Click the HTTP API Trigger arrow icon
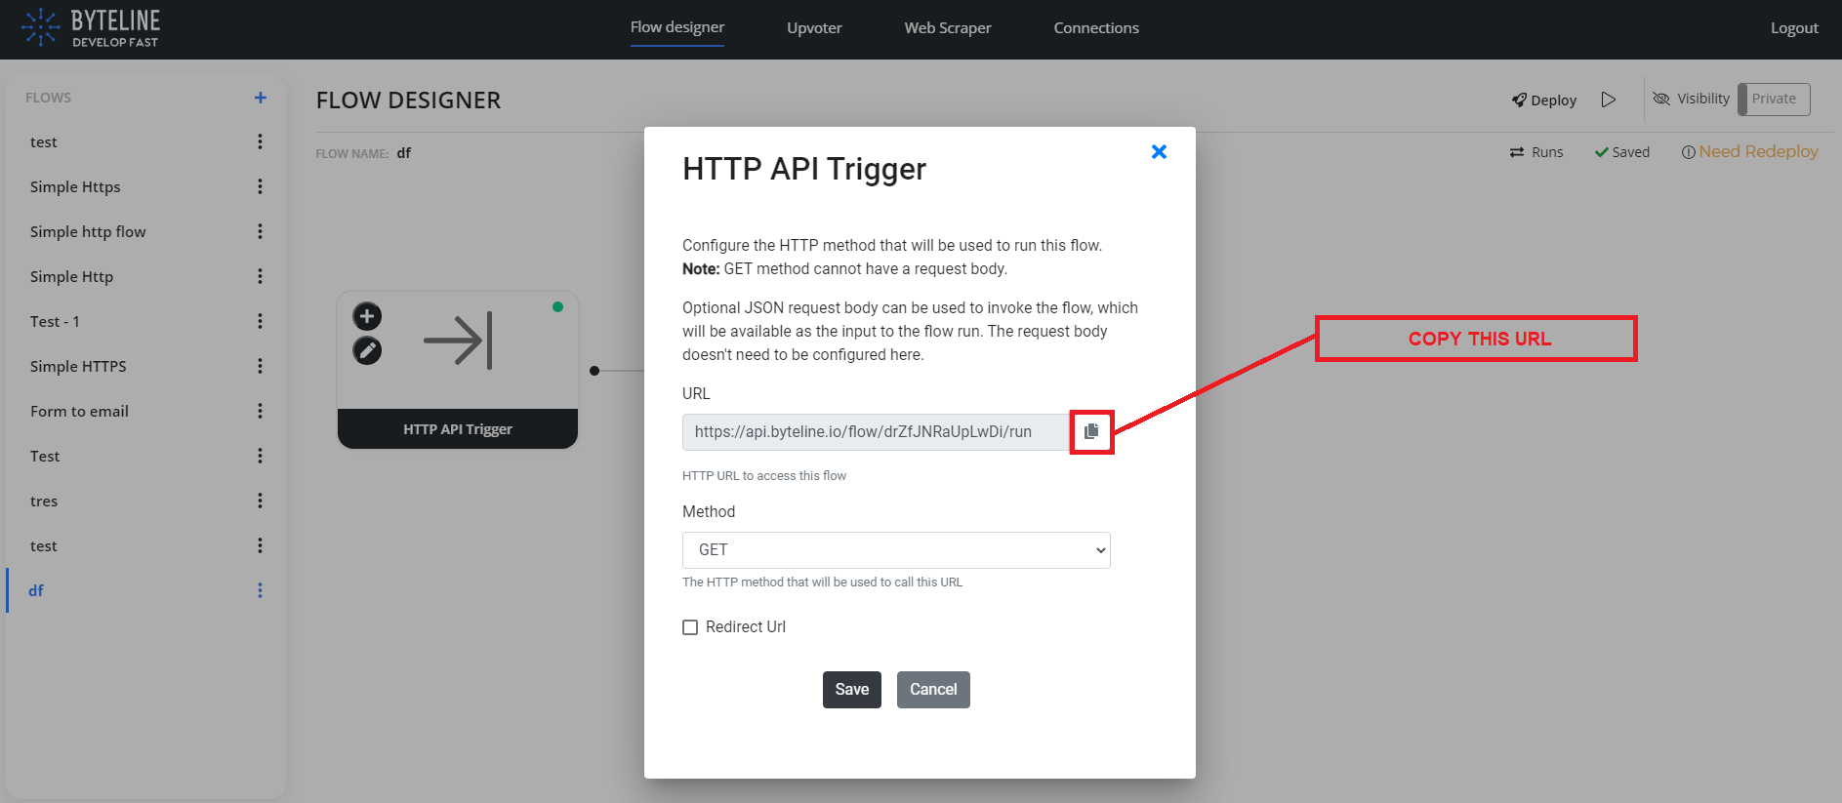Viewport: 1842px width, 803px height. [458, 341]
